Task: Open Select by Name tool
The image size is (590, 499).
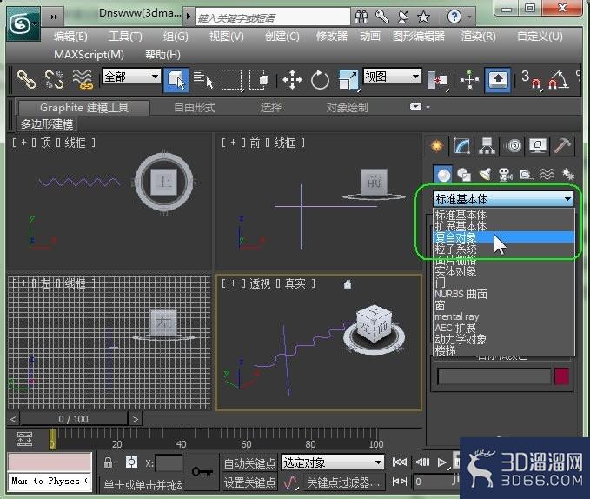Action: (203, 79)
